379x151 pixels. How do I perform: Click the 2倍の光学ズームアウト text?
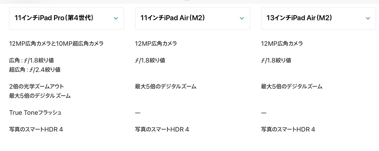pos(36,86)
